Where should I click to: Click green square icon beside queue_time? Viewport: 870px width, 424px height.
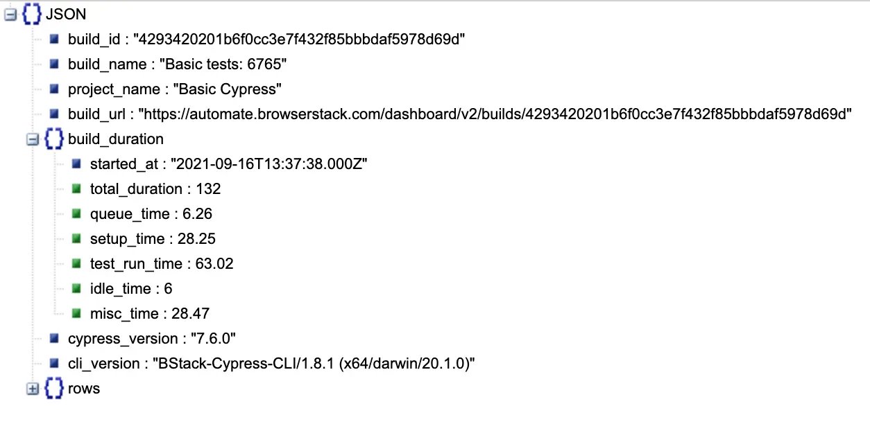point(76,214)
